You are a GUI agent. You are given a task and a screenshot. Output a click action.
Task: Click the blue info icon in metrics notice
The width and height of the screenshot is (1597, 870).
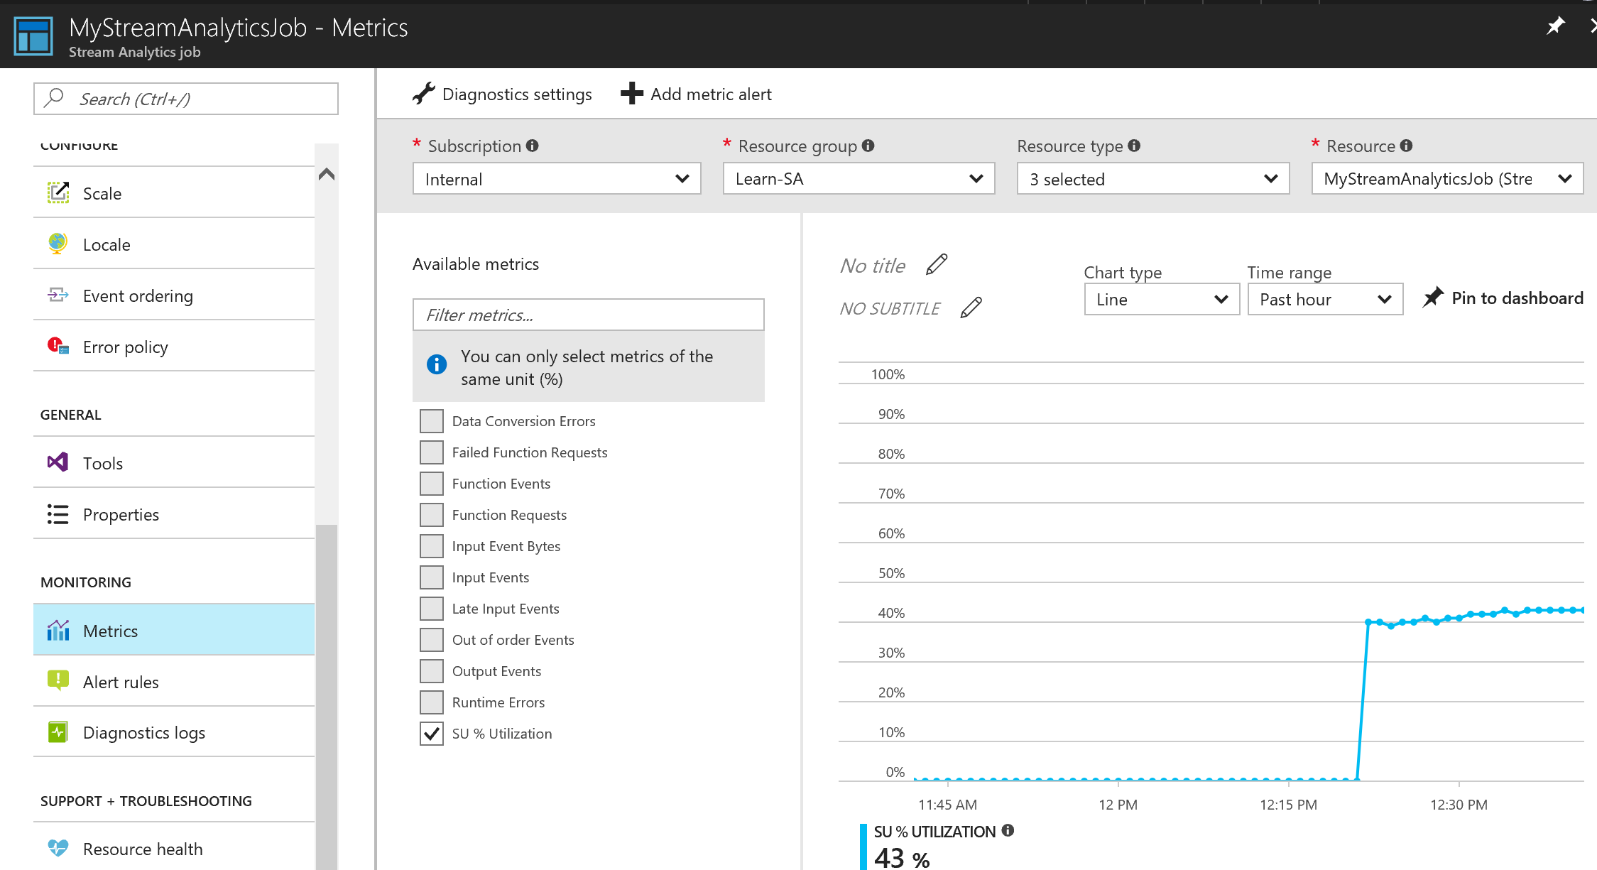coord(437,364)
